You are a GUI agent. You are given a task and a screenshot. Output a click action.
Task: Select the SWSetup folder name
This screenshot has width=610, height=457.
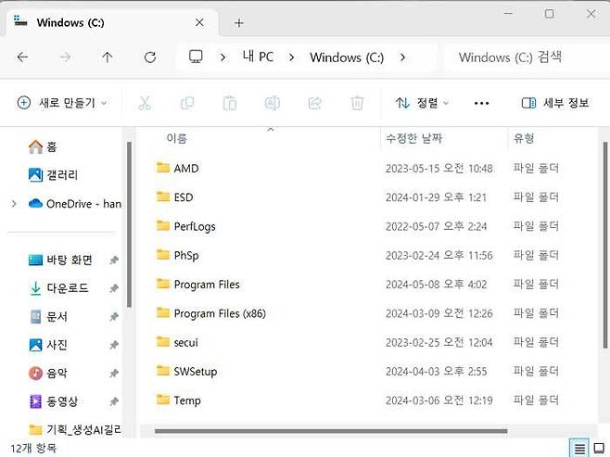tap(196, 372)
